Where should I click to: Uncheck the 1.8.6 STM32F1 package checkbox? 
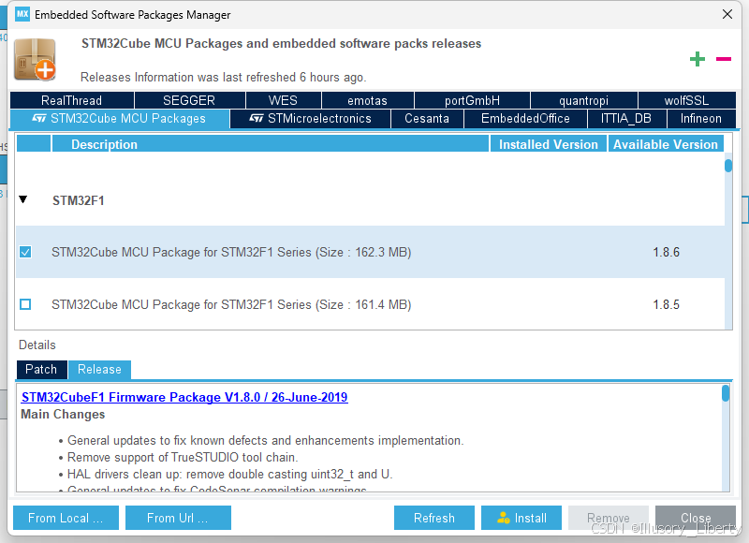pyautogui.click(x=25, y=252)
